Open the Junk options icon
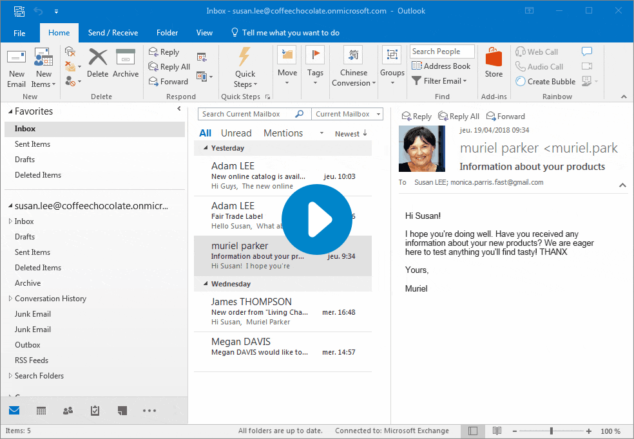 pos(73,82)
